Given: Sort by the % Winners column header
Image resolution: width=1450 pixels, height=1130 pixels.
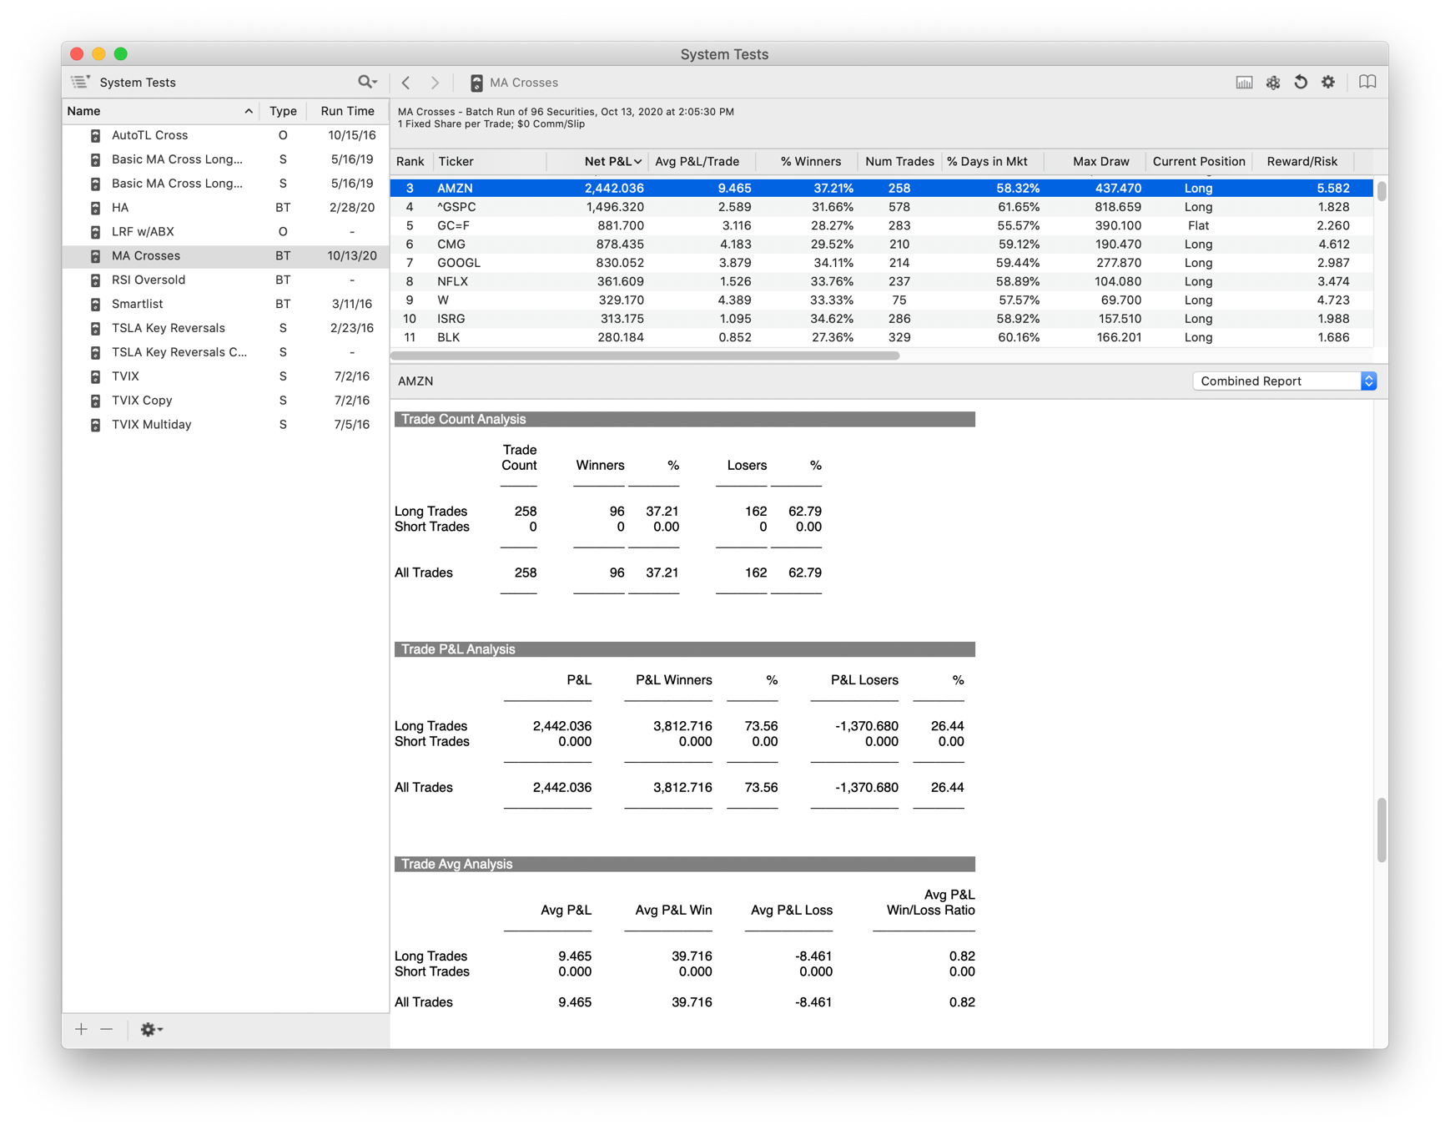Looking at the screenshot, I should pos(809,161).
